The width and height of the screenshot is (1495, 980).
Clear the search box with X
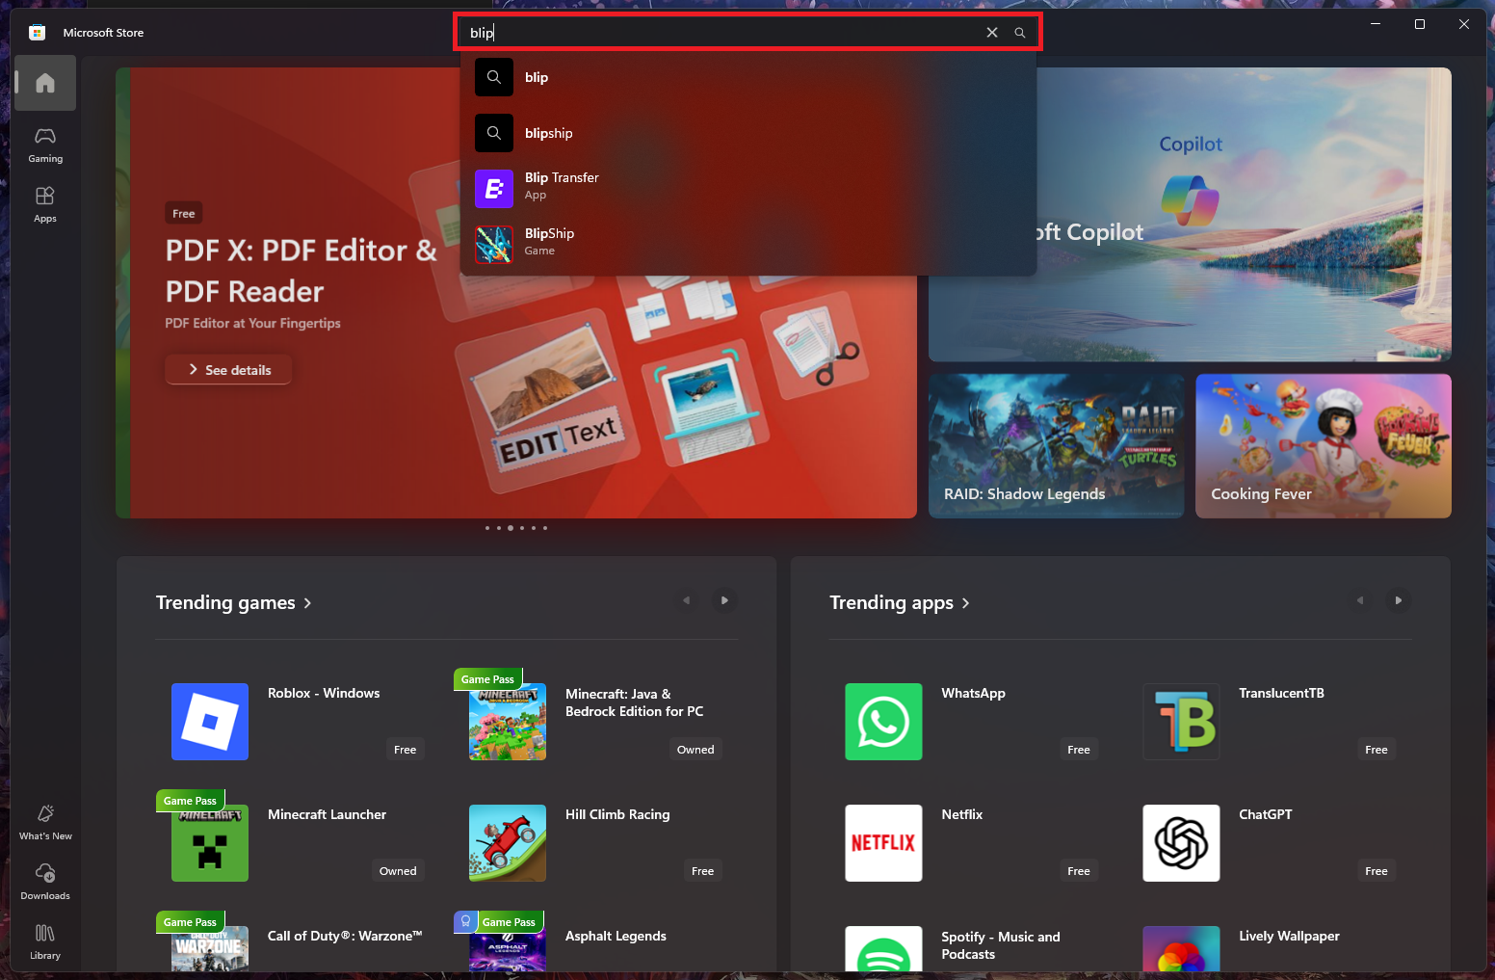(992, 33)
